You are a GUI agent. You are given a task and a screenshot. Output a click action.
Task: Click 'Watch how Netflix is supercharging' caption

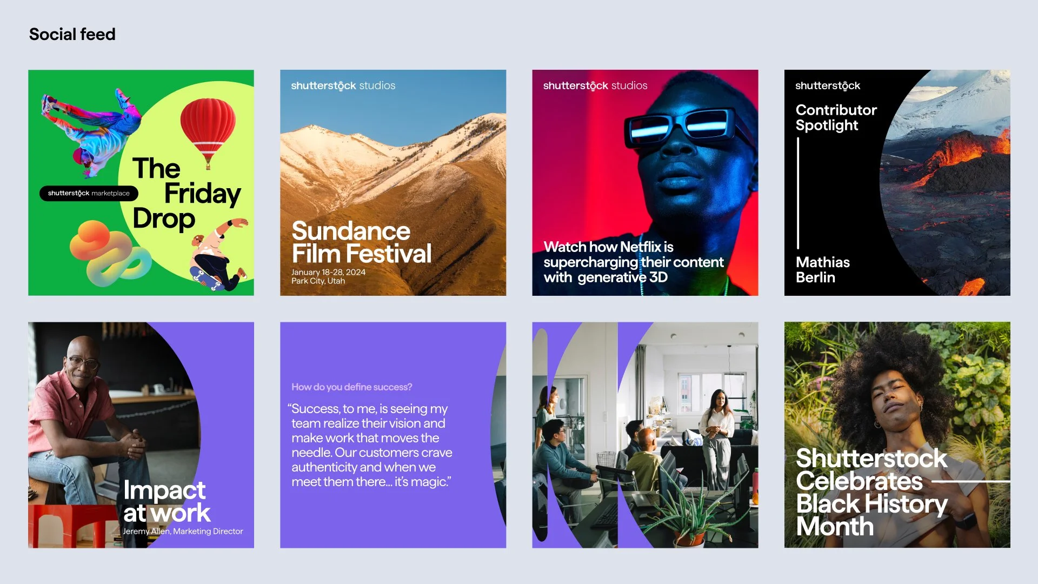point(634,262)
